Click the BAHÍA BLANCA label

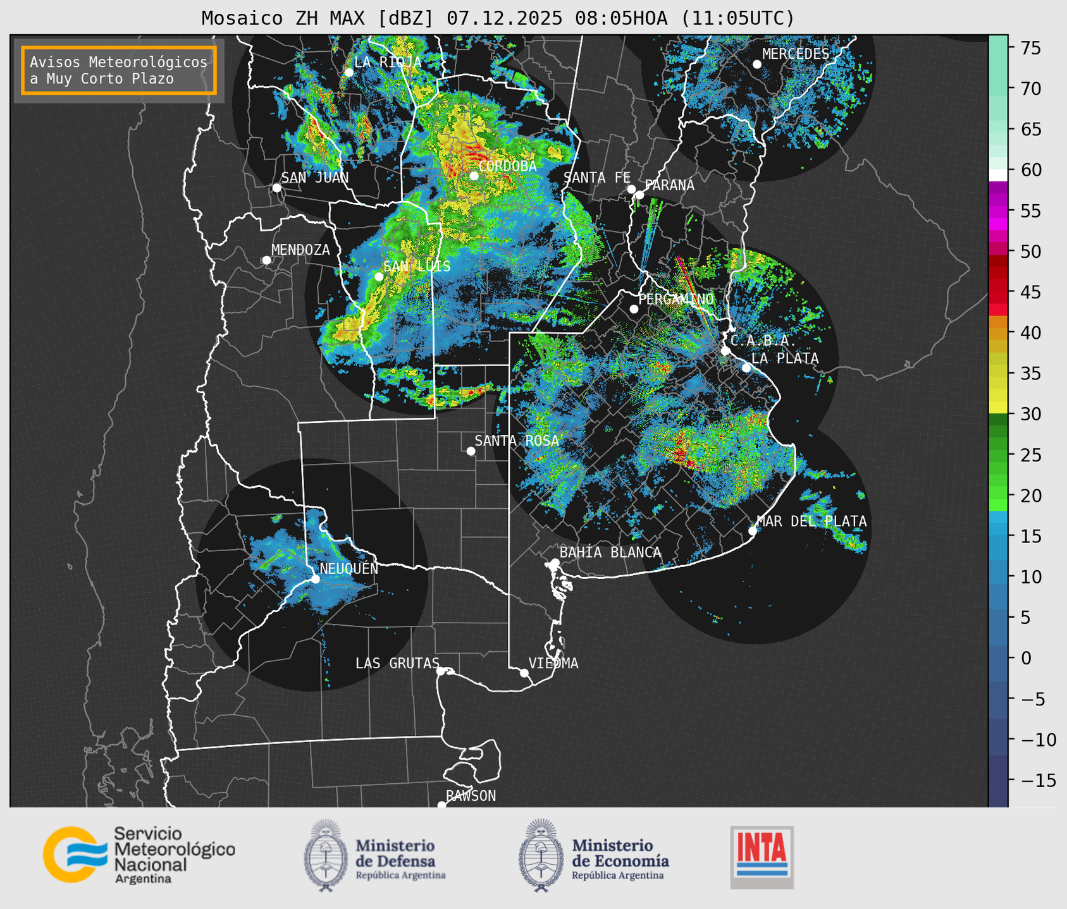pos(610,552)
